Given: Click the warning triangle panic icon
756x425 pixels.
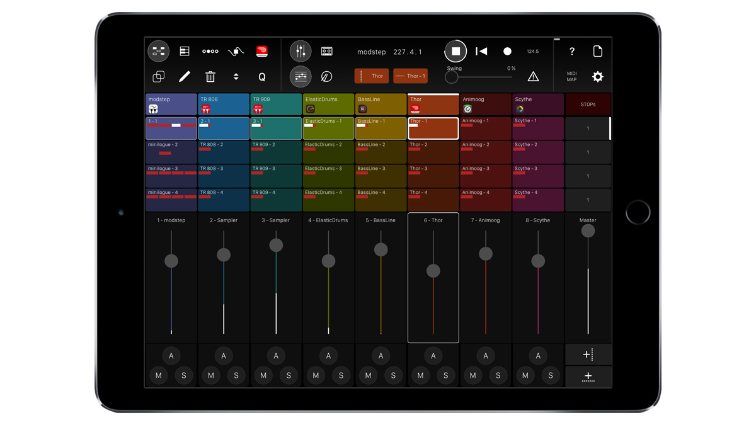Looking at the screenshot, I should 533,77.
